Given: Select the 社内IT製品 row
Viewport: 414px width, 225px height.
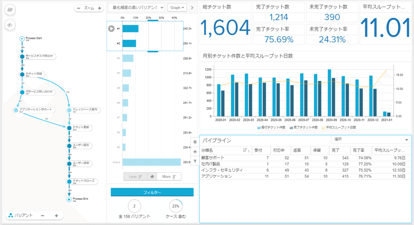Looking at the screenshot, I should tap(306, 164).
